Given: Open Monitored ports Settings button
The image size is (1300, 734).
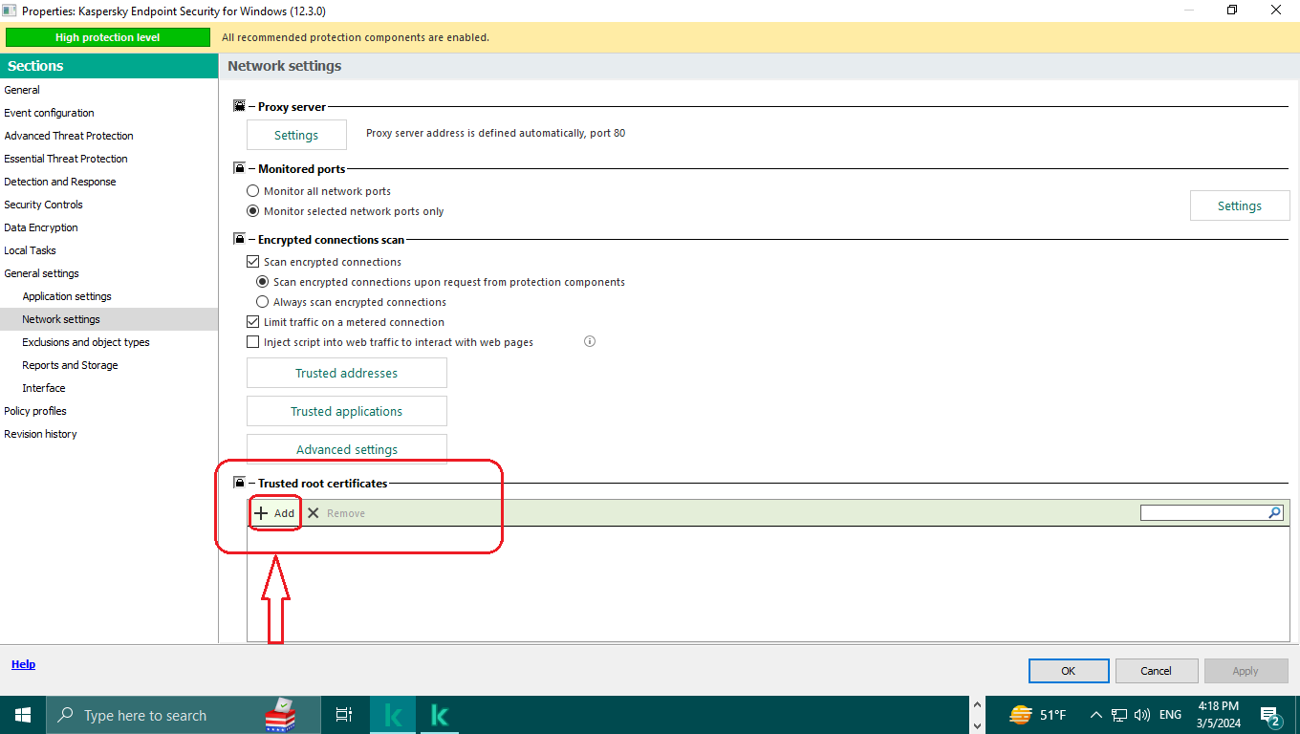Looking at the screenshot, I should [1240, 205].
